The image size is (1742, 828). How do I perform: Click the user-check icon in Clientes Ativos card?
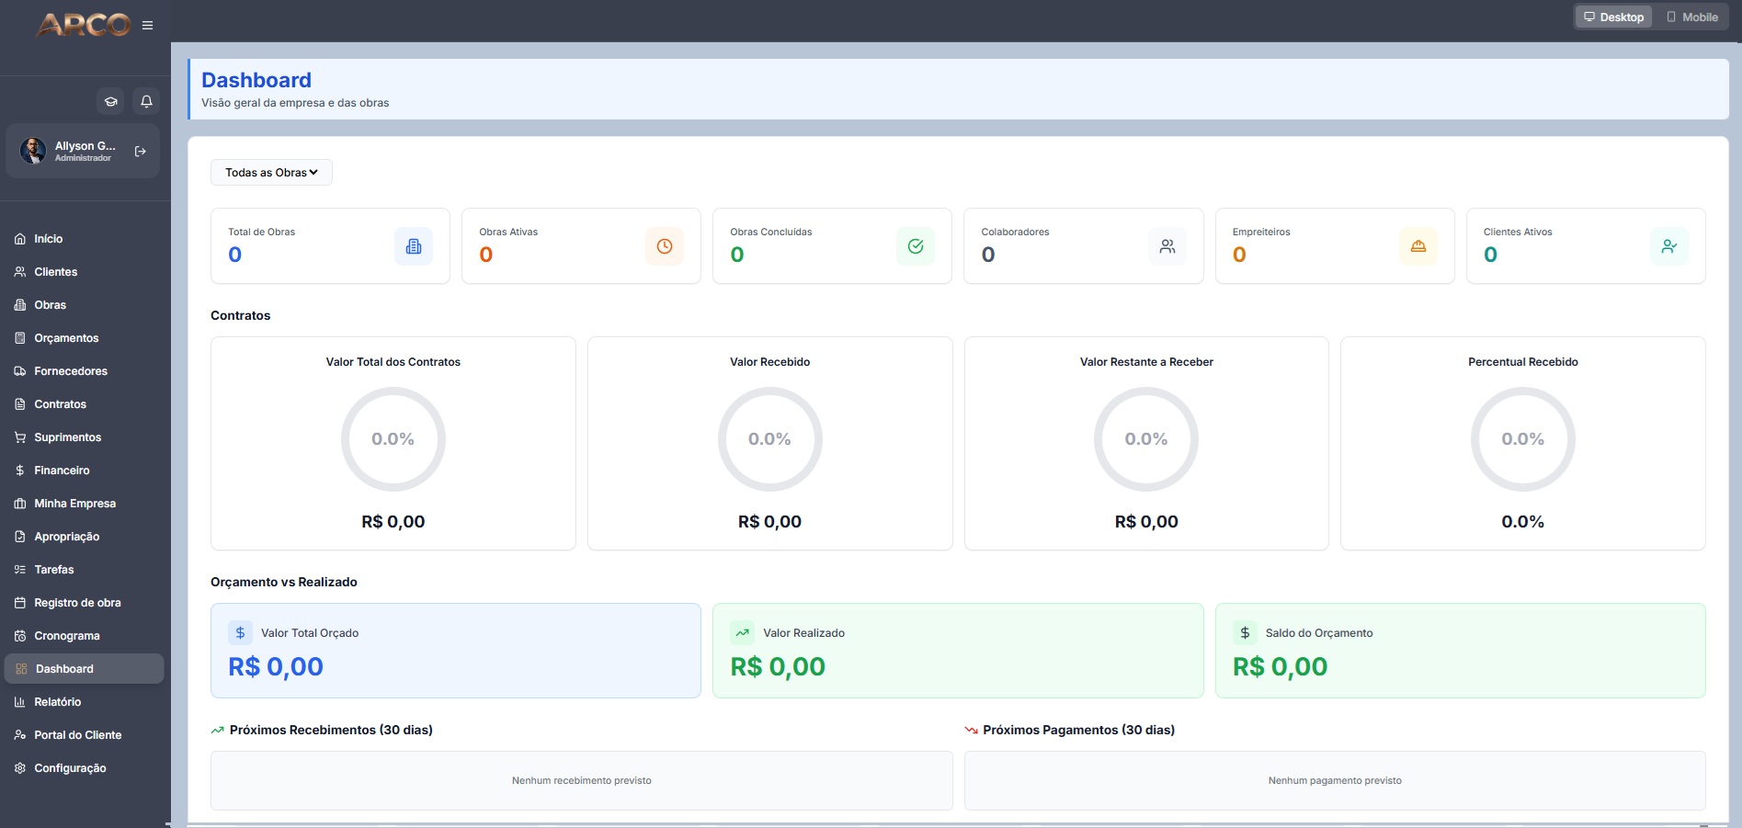(x=1669, y=246)
